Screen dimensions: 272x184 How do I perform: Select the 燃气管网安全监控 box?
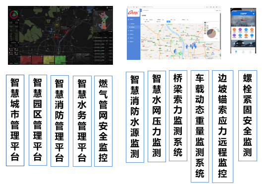[103, 121]
